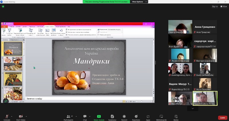
Task: Switch to the Structure pane tab
Action: tap(14, 40)
